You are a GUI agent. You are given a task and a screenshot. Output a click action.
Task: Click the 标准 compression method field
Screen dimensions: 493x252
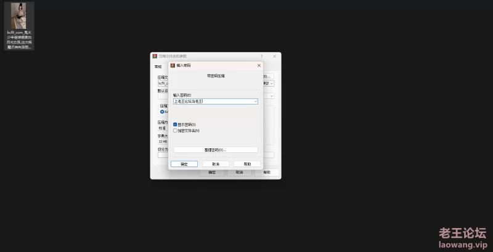tap(163, 128)
